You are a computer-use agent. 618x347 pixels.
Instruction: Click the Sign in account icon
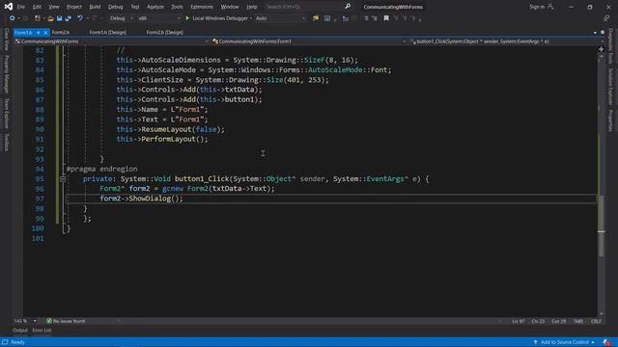tap(550, 7)
